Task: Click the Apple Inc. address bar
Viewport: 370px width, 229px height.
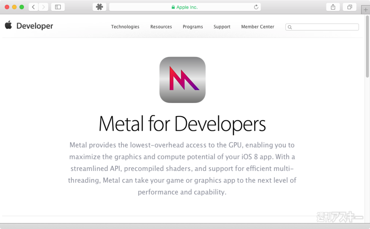Action: pyautogui.click(x=185, y=7)
